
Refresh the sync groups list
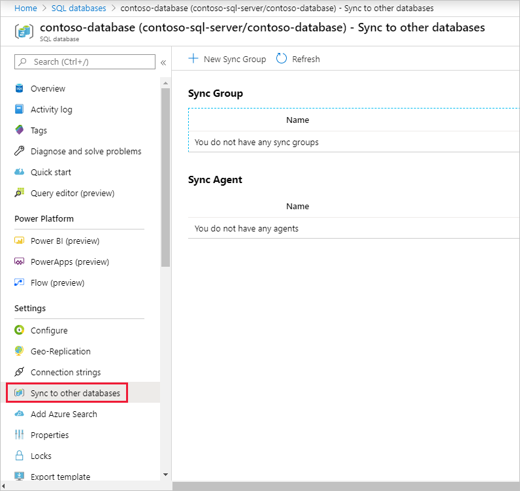(299, 59)
